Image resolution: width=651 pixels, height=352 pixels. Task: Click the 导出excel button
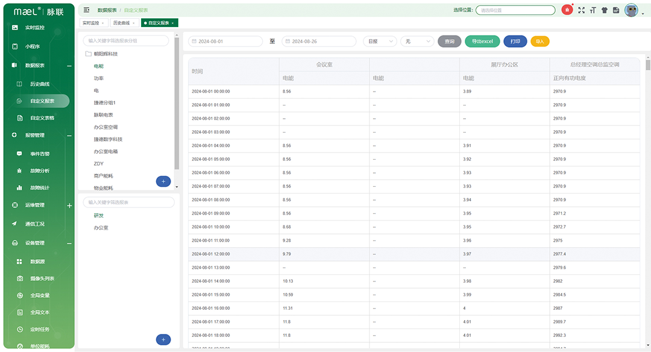click(x=482, y=42)
